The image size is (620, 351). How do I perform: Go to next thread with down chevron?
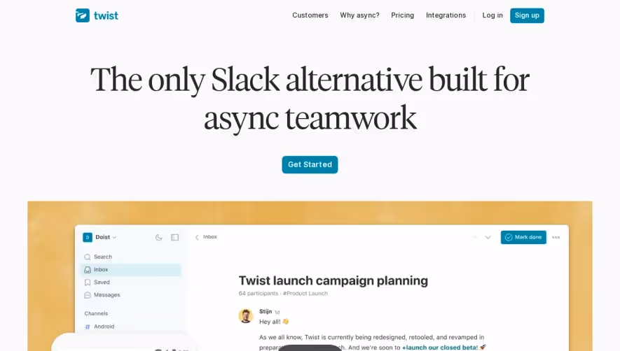coord(488,237)
